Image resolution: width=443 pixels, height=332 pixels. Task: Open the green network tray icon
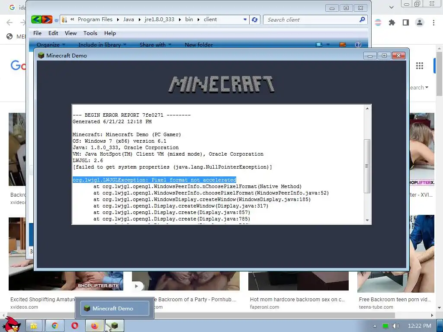tap(385, 326)
